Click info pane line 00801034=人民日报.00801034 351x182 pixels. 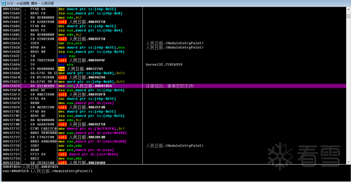pyautogui.click(x=30, y=167)
